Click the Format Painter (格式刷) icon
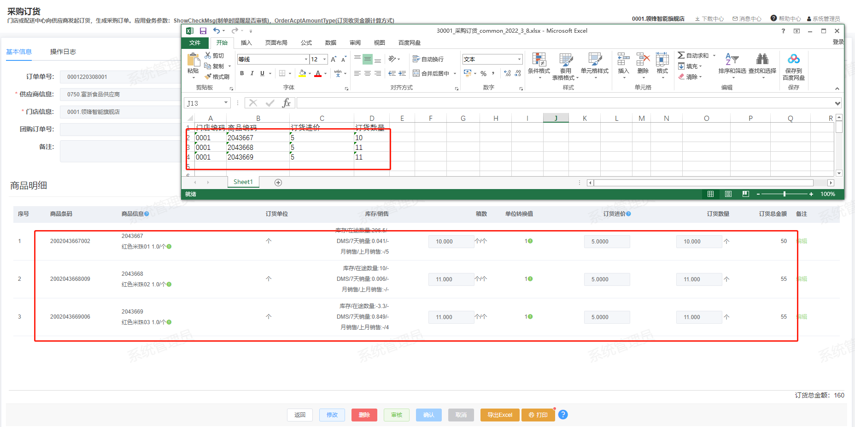The height and width of the screenshot is (427, 855). [208, 77]
